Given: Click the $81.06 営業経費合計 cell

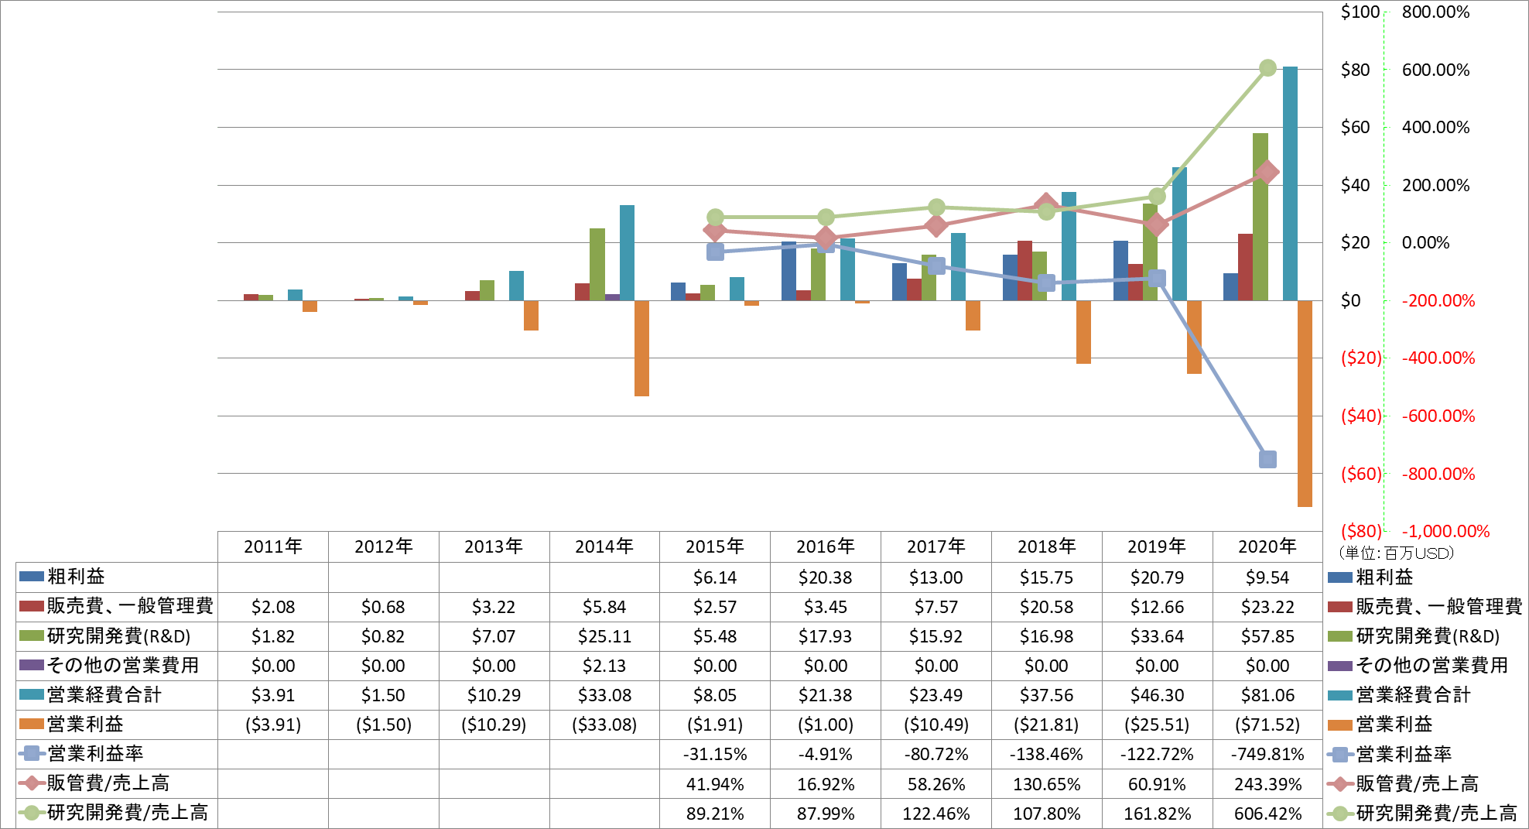Looking at the screenshot, I should pos(1267,695).
